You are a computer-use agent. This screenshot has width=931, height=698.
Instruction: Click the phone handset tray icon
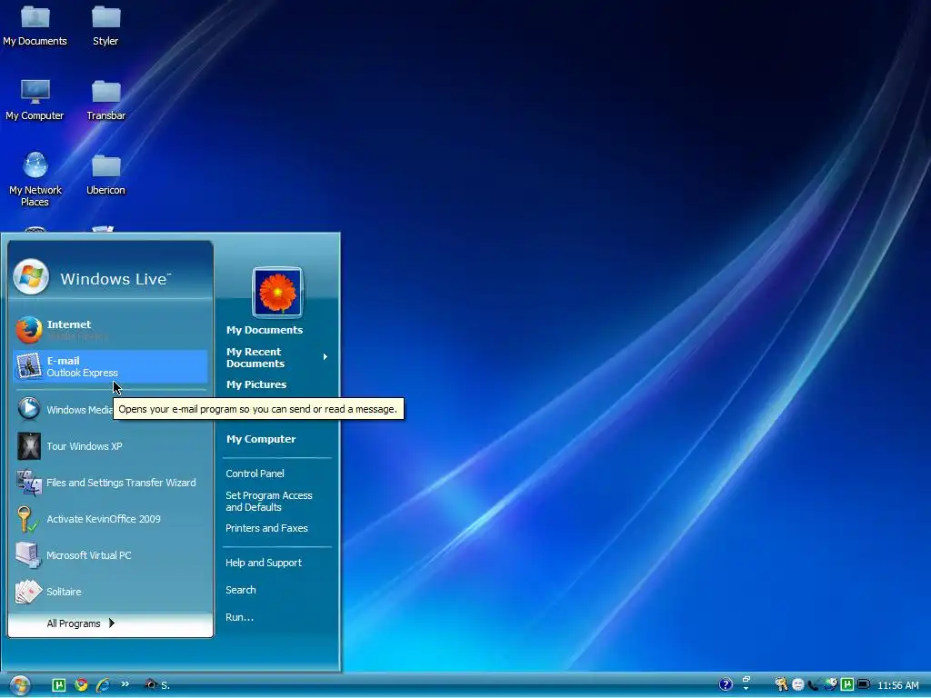[814, 685]
